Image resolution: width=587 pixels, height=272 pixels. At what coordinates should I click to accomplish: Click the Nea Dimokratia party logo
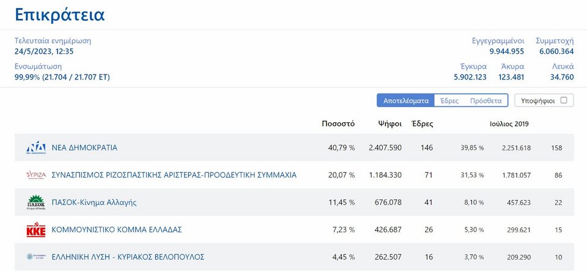coord(36,148)
